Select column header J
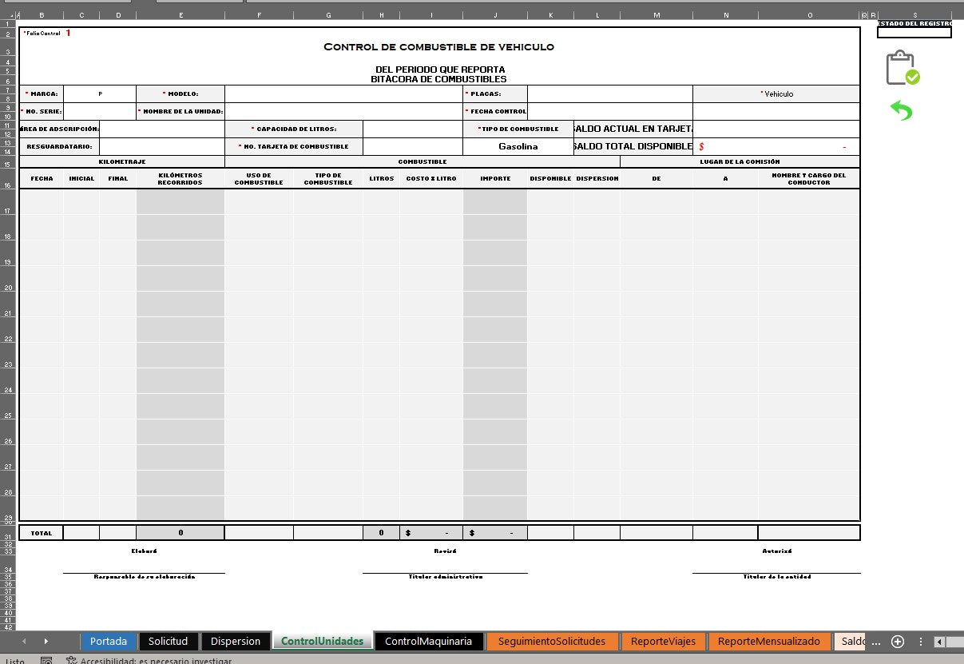The width and height of the screenshot is (964, 664). 495,15
